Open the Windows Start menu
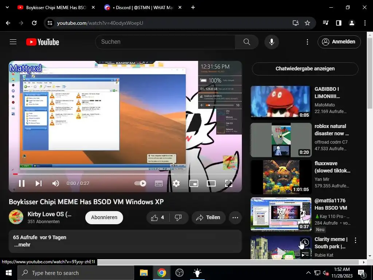 [9, 273]
